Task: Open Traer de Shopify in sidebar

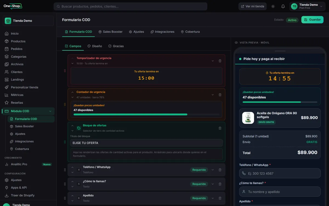Action: [x=28, y=195]
